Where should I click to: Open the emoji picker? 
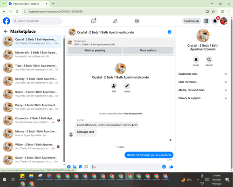(x=164, y=167)
